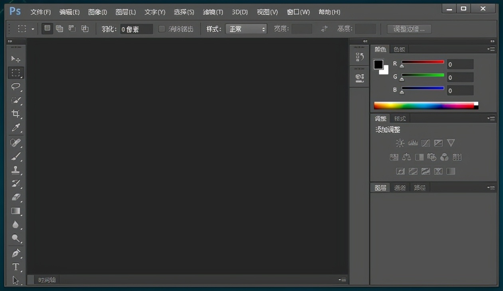
Task: Open the 文件(F) menu
Action: pyautogui.click(x=41, y=12)
